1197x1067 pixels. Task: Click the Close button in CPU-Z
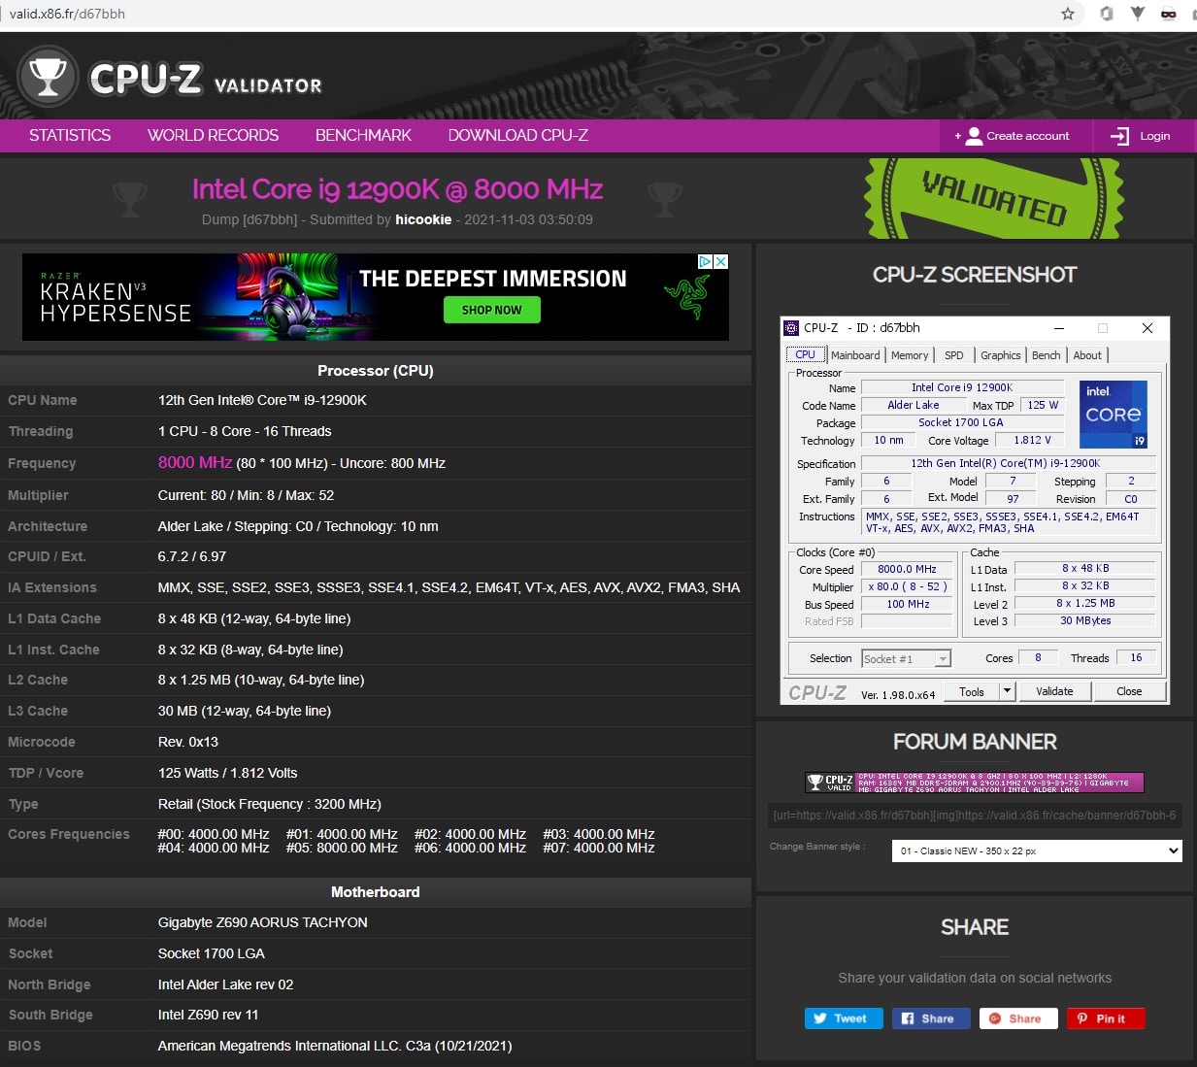click(x=1129, y=692)
